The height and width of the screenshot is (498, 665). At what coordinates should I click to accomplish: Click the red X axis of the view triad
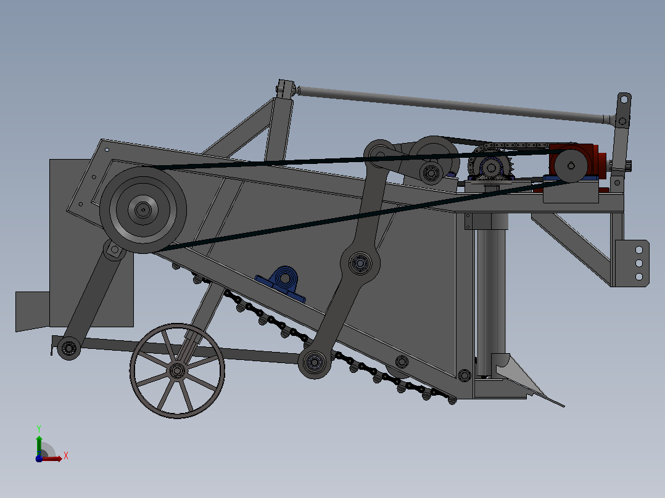[x=52, y=459]
